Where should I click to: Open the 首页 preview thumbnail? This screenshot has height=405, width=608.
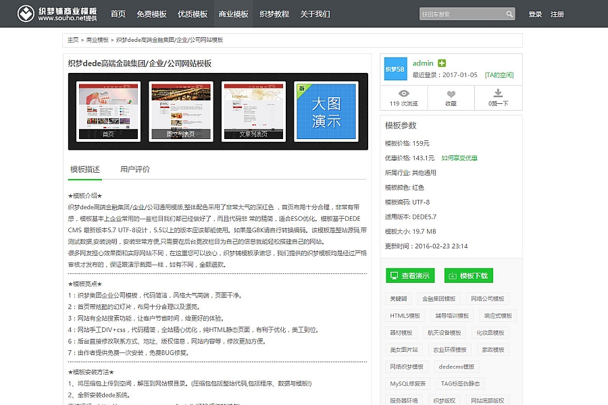coord(108,111)
